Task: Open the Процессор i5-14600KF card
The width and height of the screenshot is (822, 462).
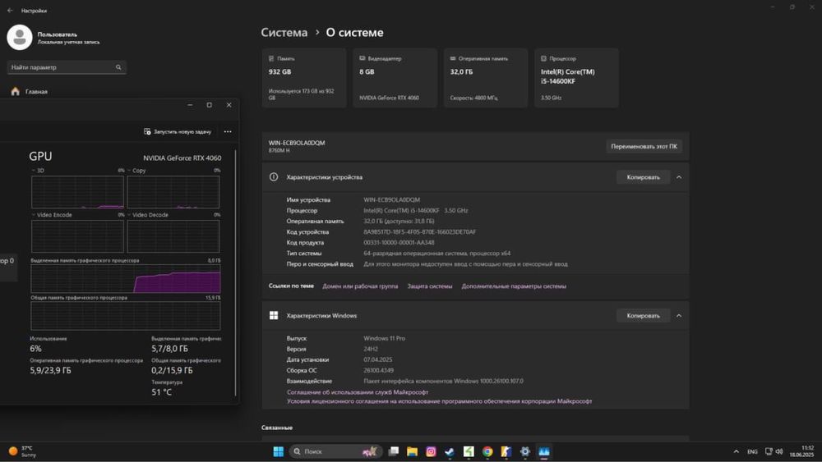Action: click(576, 78)
